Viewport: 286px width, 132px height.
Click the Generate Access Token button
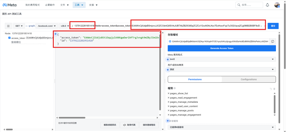[x=221, y=48]
